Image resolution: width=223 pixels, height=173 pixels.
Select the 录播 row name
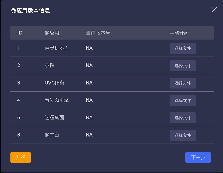pos(50,65)
